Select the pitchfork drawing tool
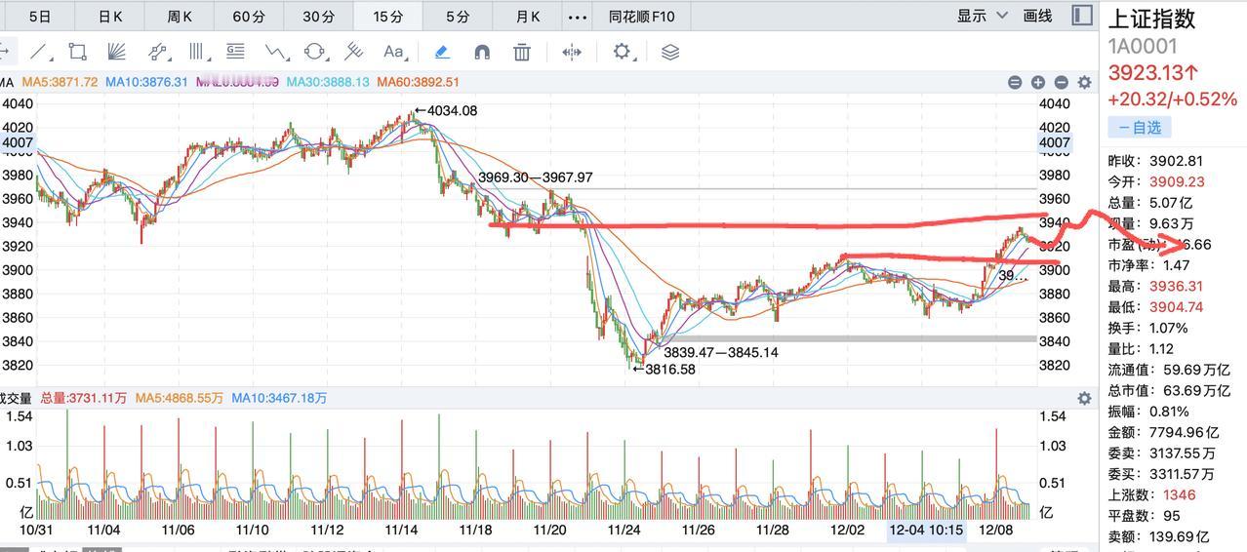 click(353, 52)
